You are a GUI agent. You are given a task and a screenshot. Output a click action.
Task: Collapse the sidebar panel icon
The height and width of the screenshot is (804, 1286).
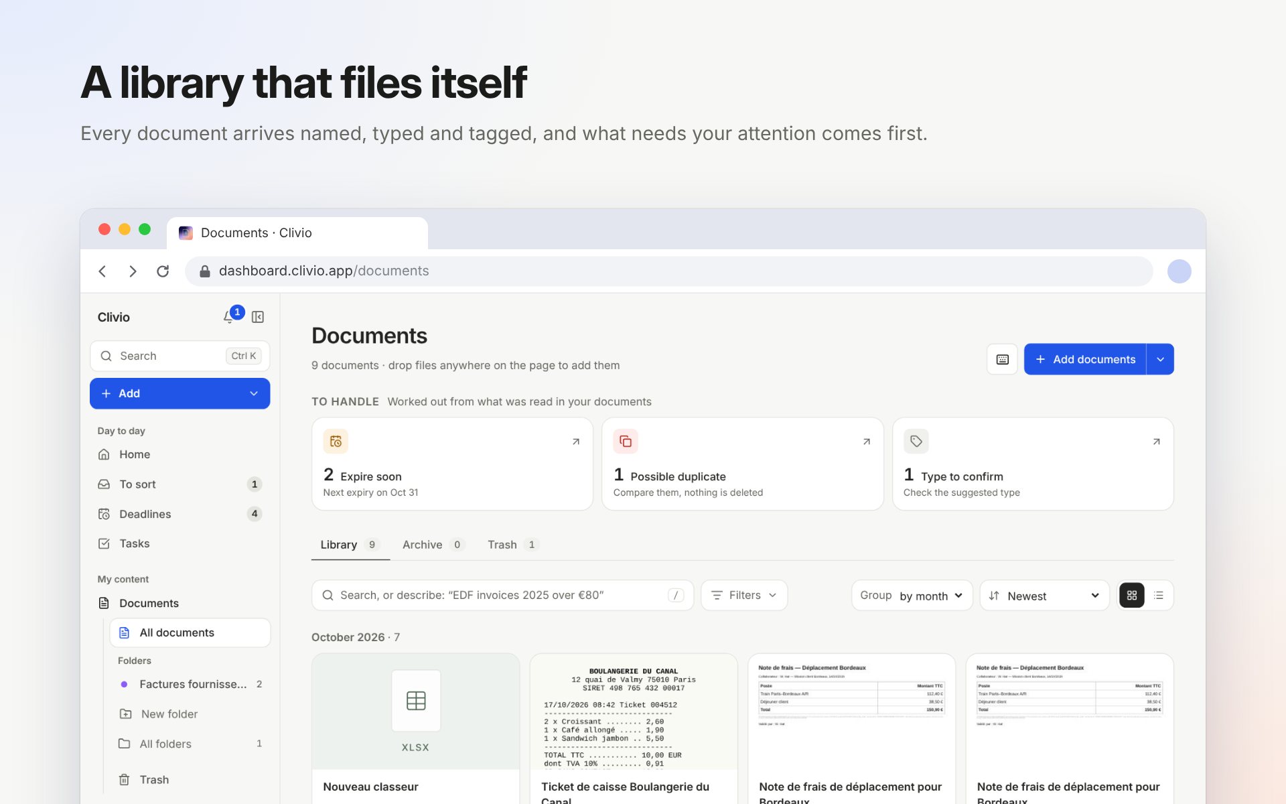tap(258, 317)
